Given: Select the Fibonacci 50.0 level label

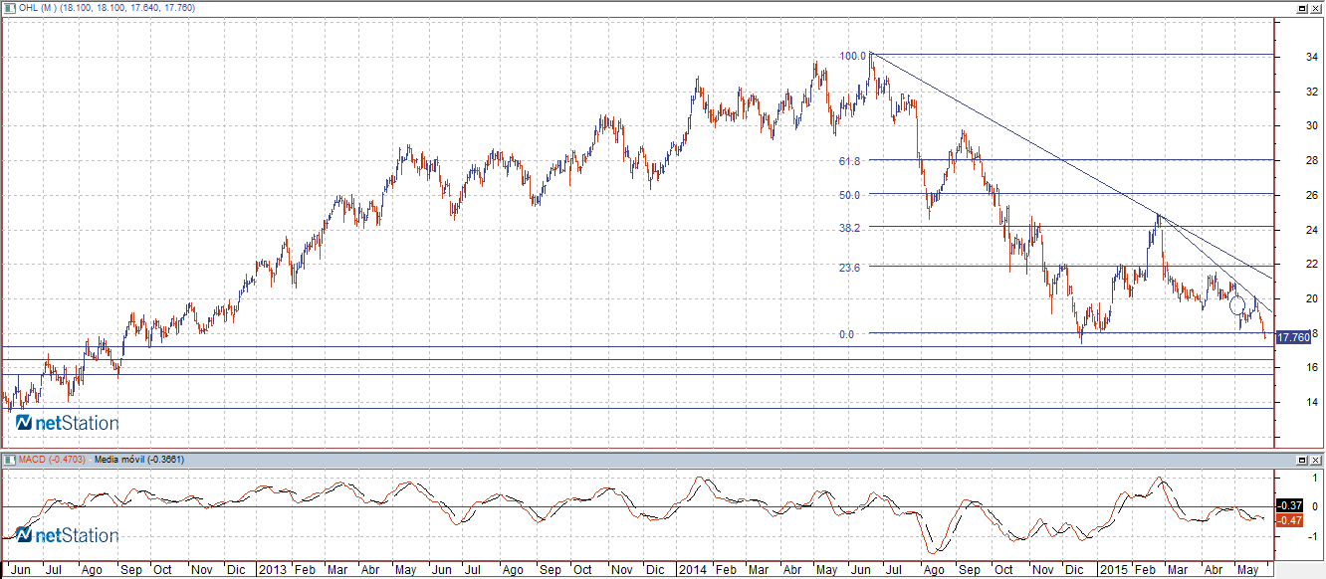Looking at the screenshot, I should [x=849, y=195].
